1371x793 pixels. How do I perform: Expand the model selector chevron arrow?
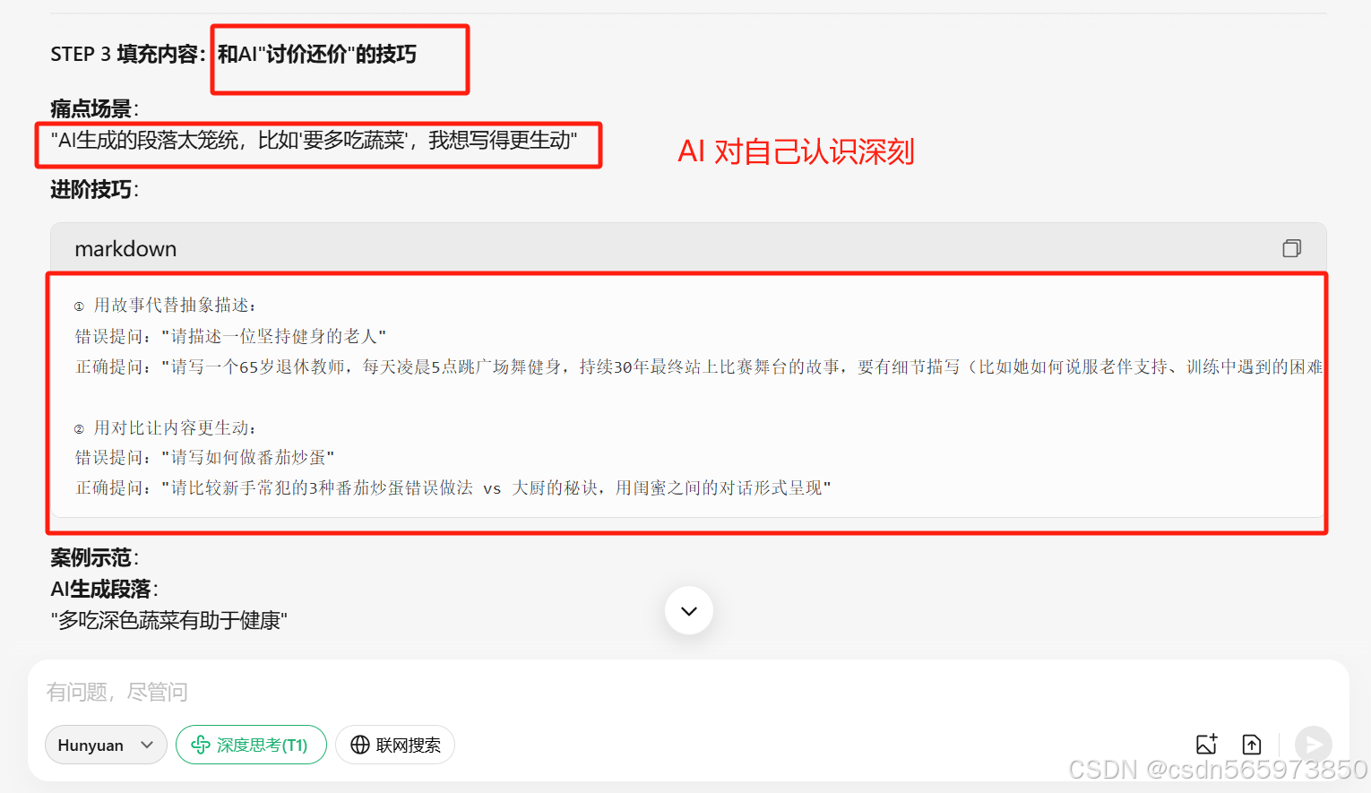point(147,745)
